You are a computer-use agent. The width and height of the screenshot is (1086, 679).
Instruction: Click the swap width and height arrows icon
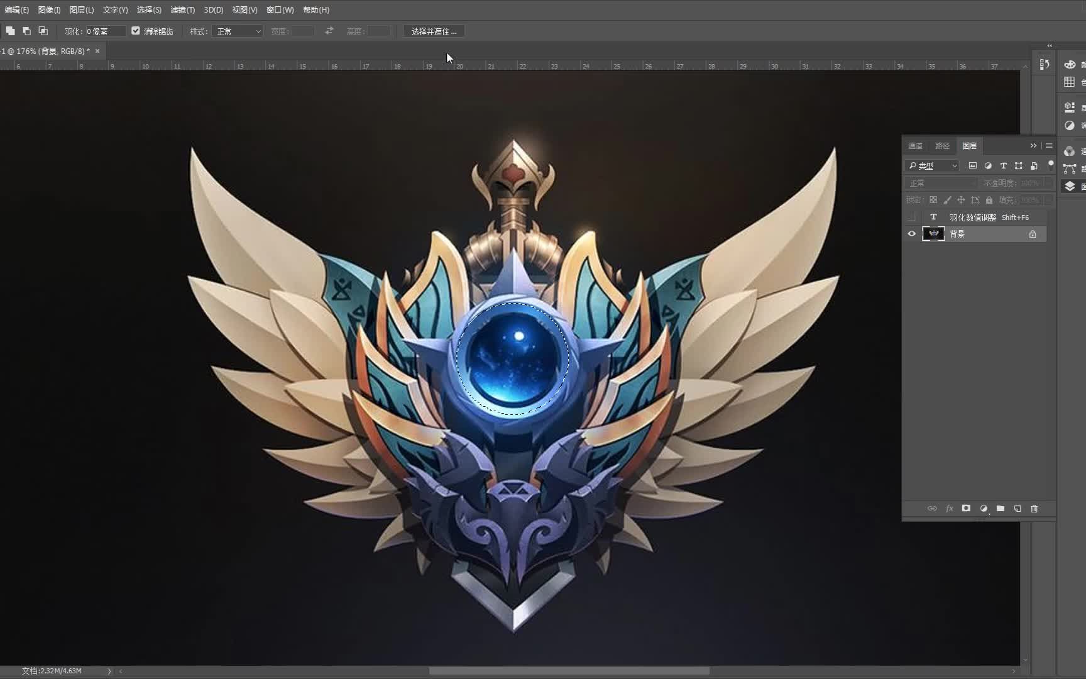tap(329, 31)
